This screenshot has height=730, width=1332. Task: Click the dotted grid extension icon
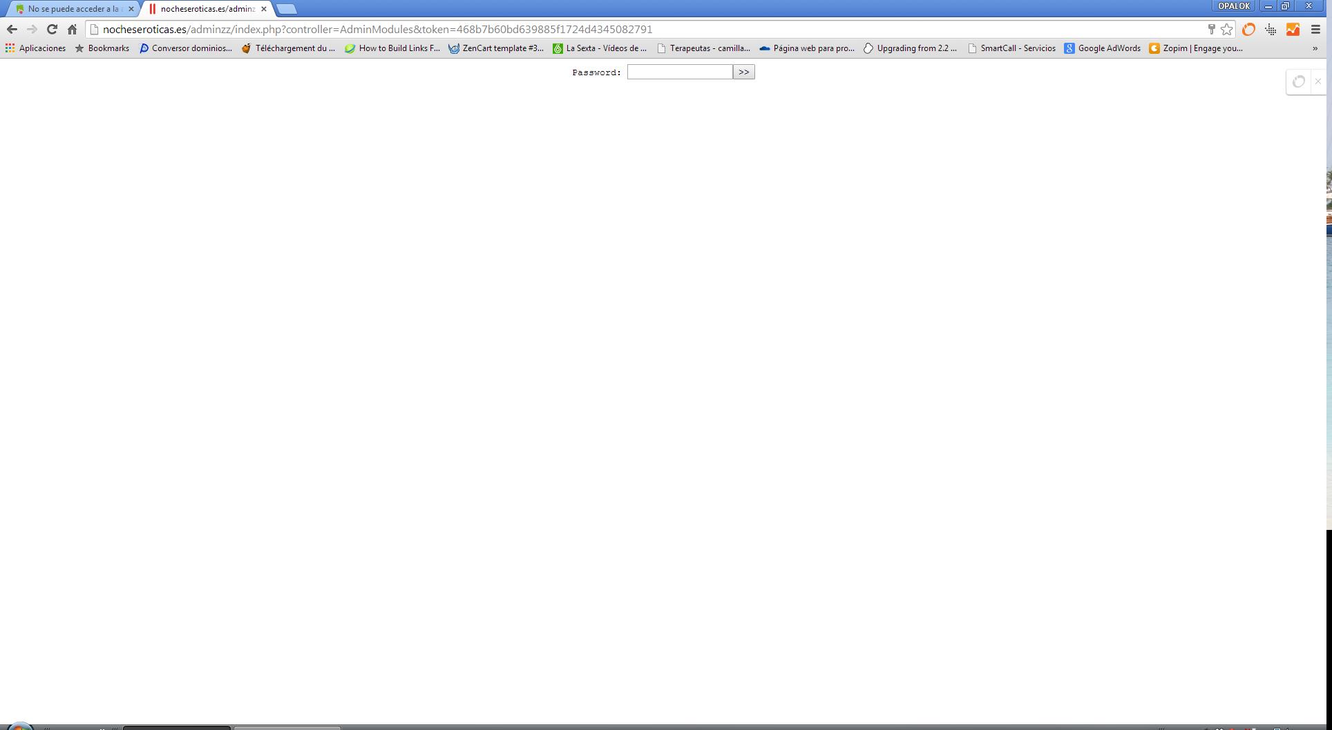click(x=1271, y=29)
